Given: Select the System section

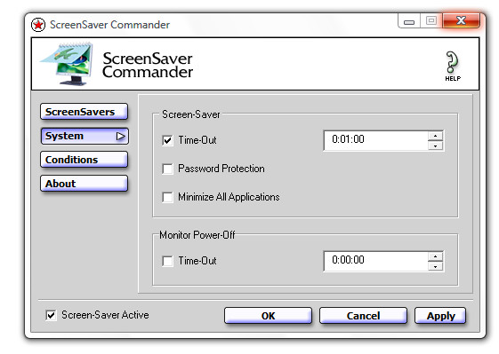Looking at the screenshot, I should tap(85, 136).
